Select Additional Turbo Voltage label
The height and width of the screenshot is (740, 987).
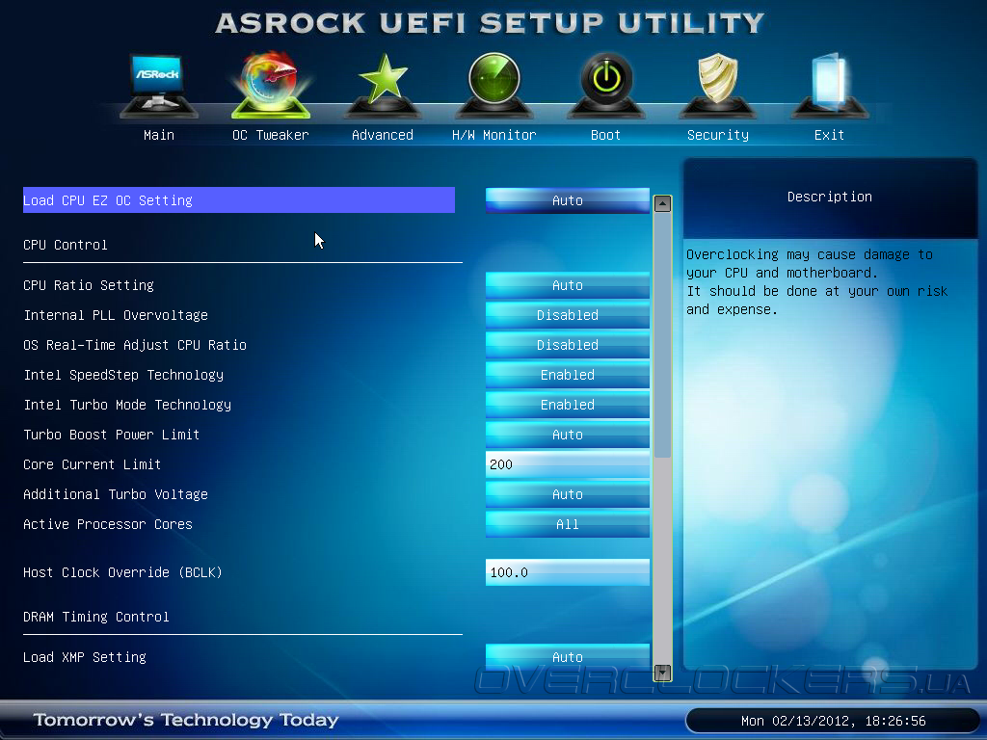(116, 494)
